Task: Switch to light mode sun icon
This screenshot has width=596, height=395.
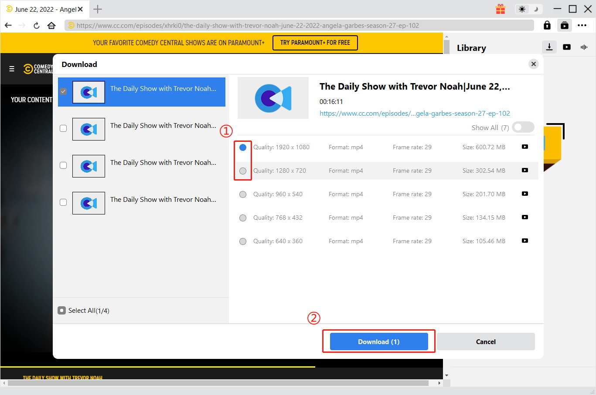Action: click(x=522, y=9)
